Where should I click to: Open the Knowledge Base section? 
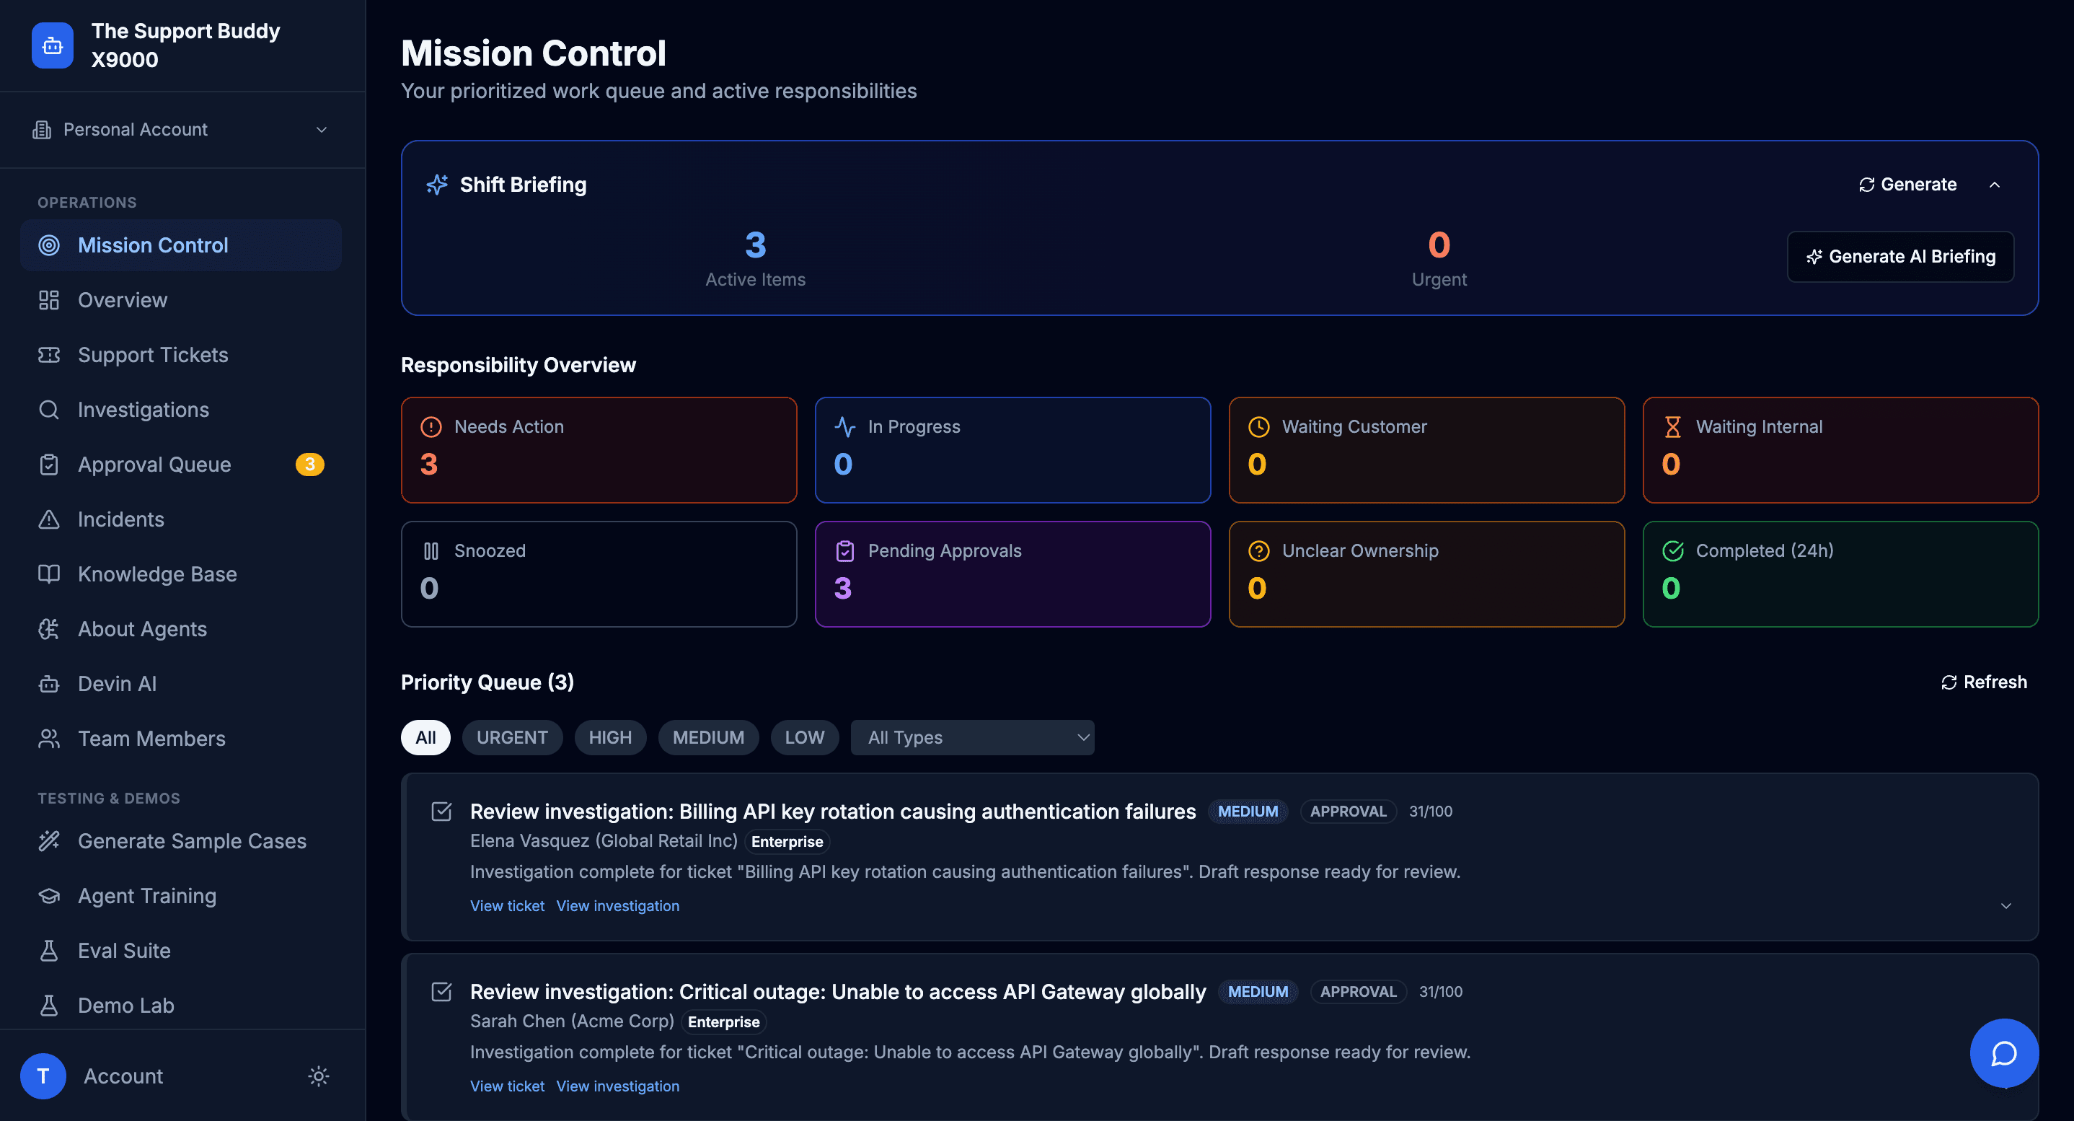click(x=180, y=573)
